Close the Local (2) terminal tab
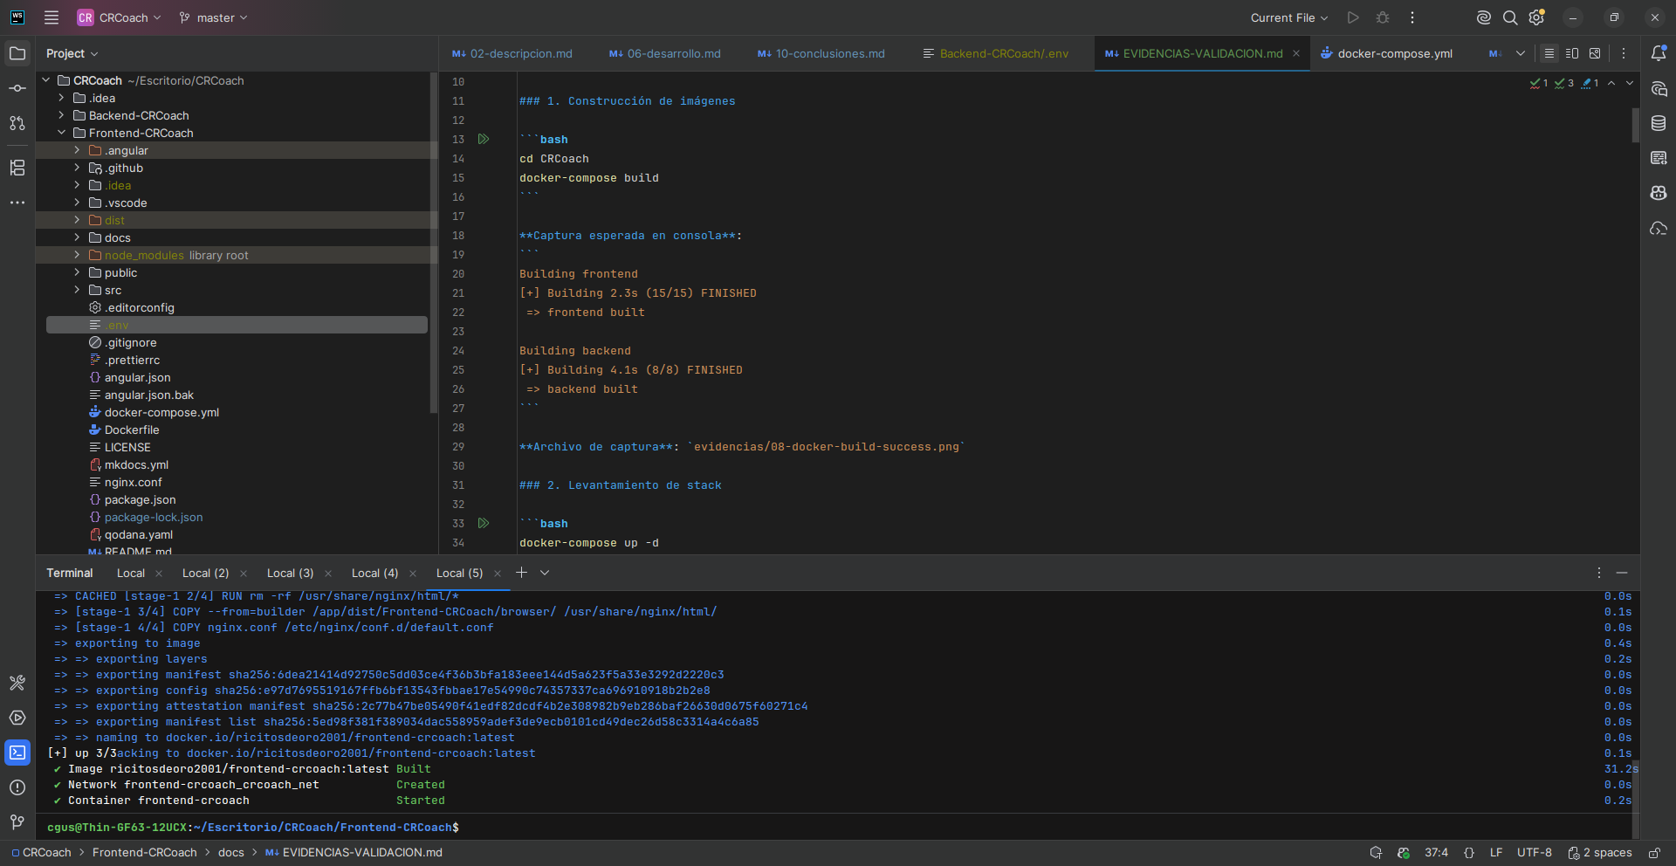The image size is (1676, 866). [244, 574]
